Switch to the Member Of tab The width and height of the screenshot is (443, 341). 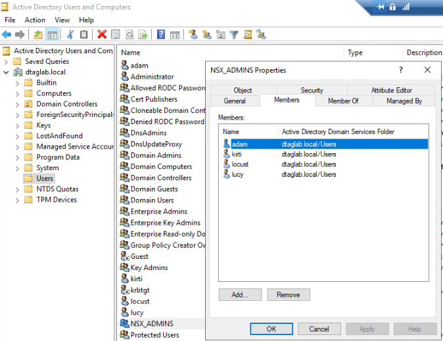tap(343, 101)
